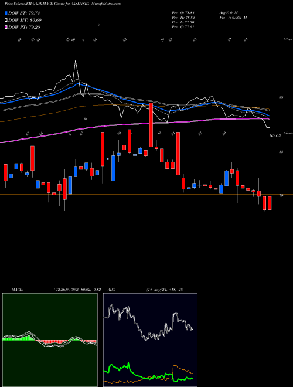The image size is (293, 387).
Task: Click the magenta DOW PT legend swatch
Action: (x=6, y=27)
